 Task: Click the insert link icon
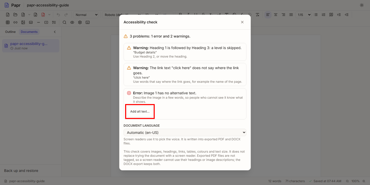point(15,22)
